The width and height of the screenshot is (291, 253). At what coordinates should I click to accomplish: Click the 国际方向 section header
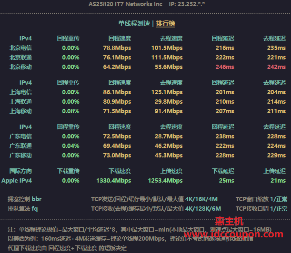pyautogui.click(x=20, y=171)
